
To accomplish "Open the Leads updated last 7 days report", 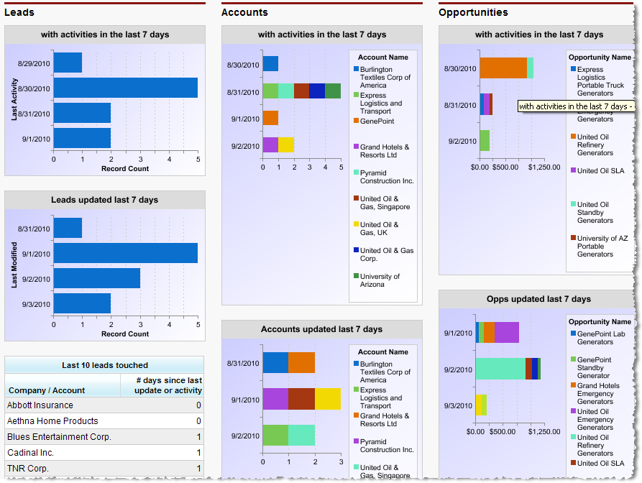I will click(105, 200).
